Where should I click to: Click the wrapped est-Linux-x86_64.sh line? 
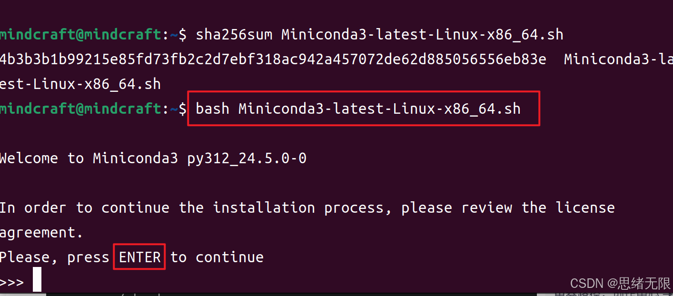tap(80, 84)
